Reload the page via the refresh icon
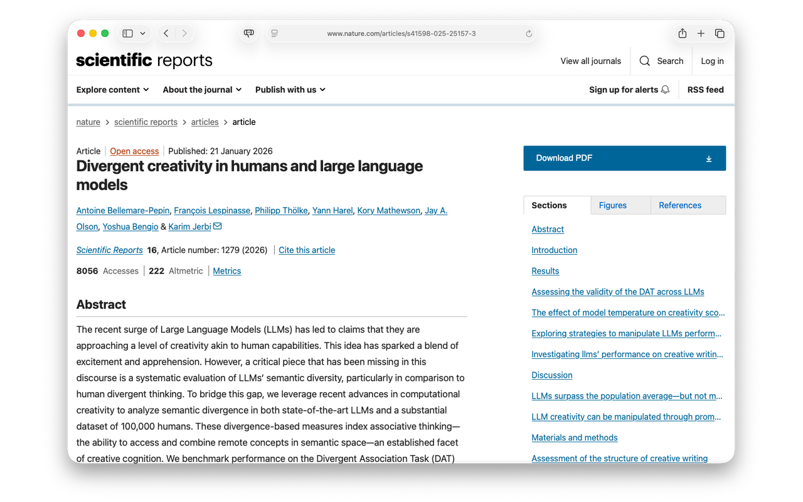The width and height of the screenshot is (803, 502). tap(528, 33)
